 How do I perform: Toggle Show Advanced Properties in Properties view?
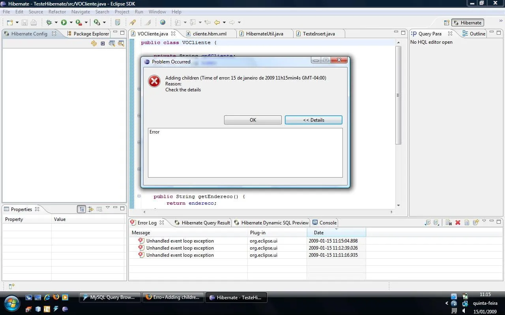click(90, 209)
